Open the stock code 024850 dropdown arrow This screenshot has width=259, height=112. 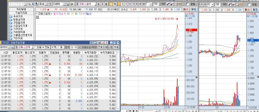click(64, 4)
